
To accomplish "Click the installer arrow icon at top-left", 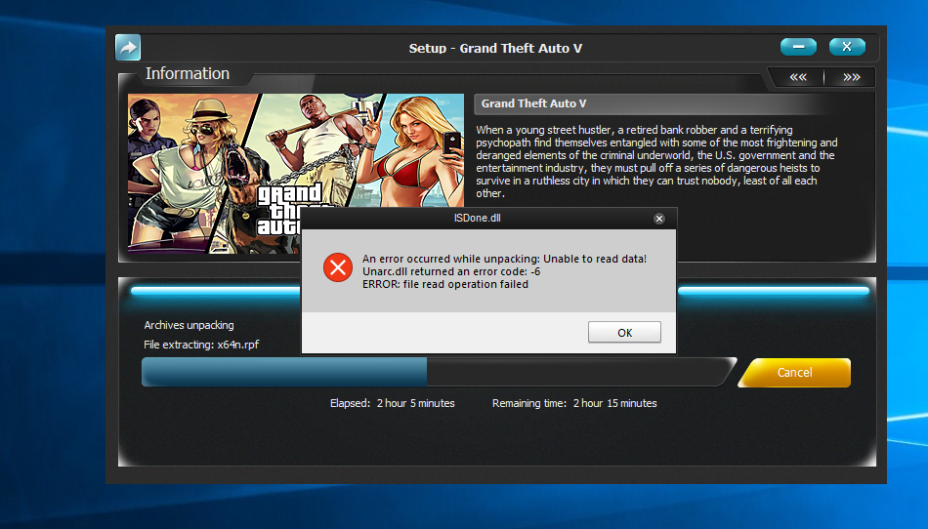I will (x=128, y=47).
